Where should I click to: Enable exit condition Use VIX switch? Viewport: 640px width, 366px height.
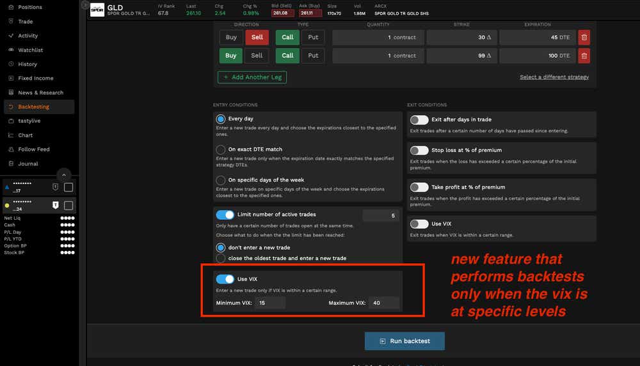coord(419,224)
